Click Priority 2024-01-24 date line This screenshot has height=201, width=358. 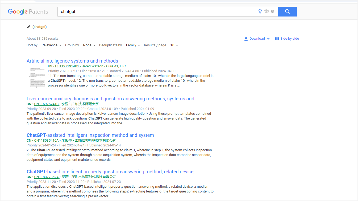tap(74, 145)
